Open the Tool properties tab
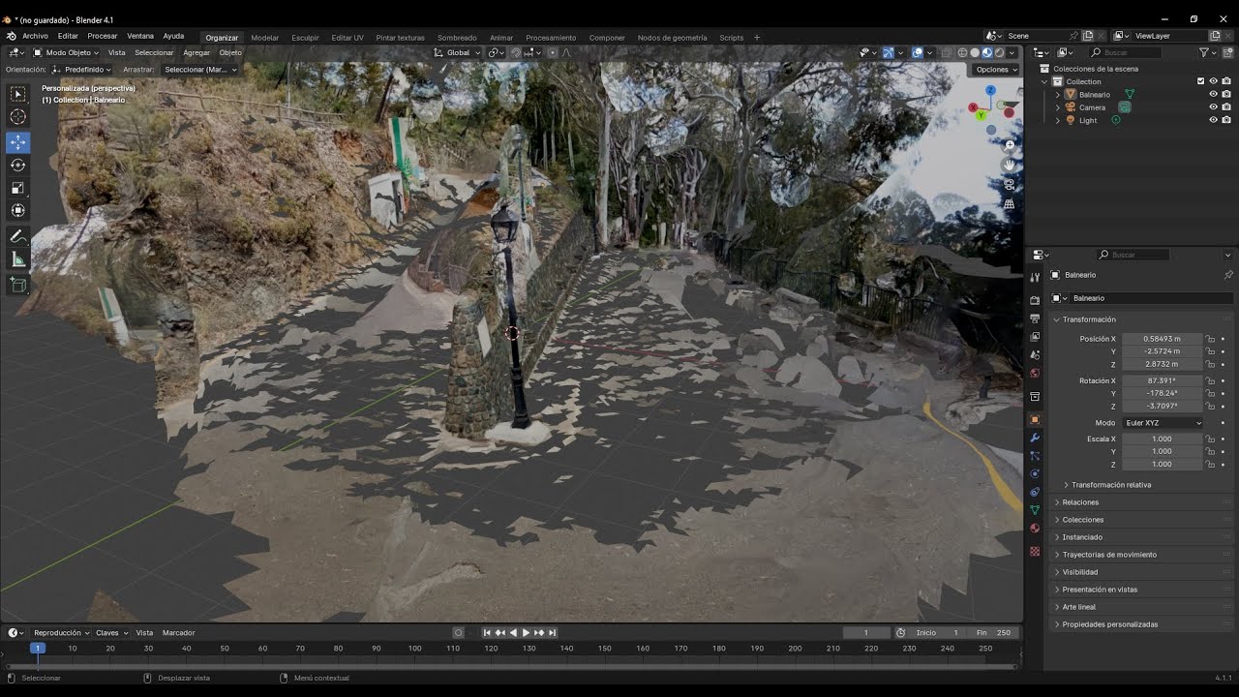The width and height of the screenshot is (1239, 697). coord(1035,276)
